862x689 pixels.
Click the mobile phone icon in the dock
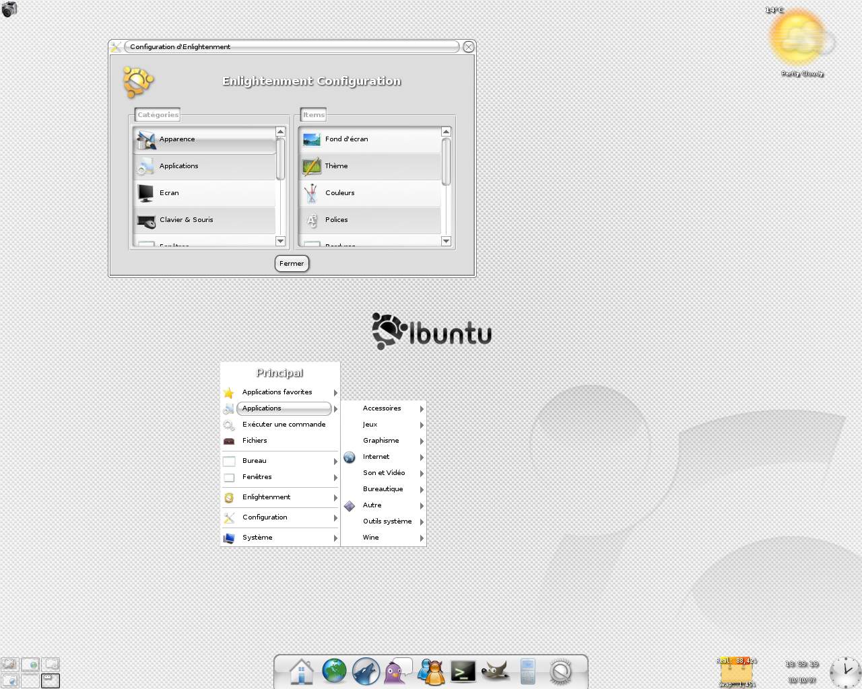pyautogui.click(x=528, y=672)
